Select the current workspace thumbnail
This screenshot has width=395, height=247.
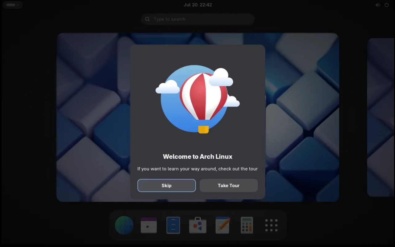198,117
